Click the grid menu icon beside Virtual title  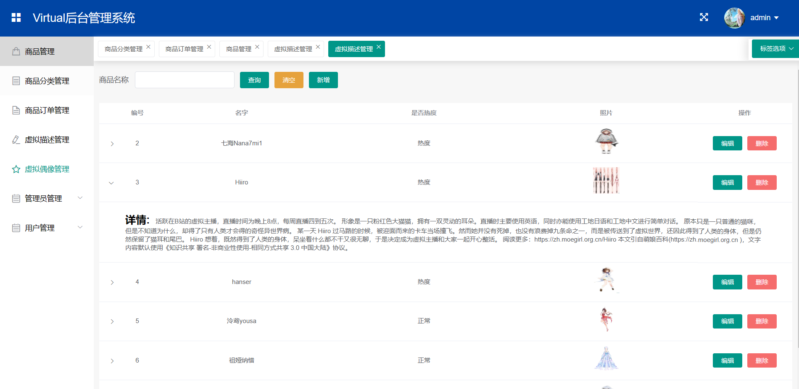click(16, 18)
